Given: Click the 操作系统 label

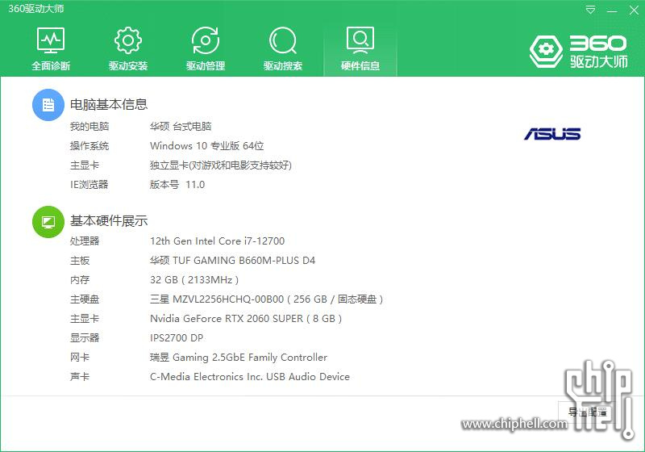Looking at the screenshot, I should click(89, 146).
